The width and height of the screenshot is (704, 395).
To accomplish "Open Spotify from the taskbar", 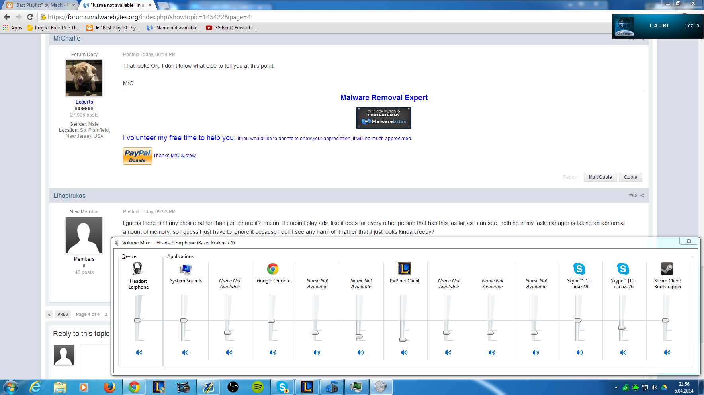I will coord(258,387).
